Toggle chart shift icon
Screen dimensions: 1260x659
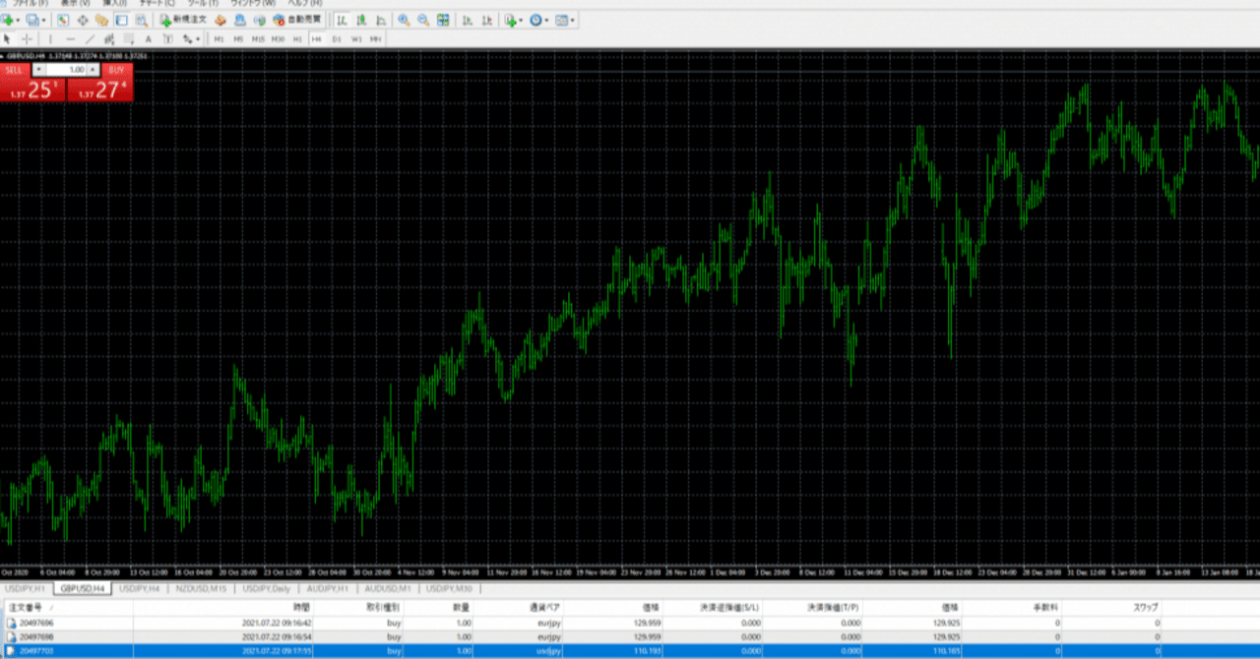click(x=486, y=20)
